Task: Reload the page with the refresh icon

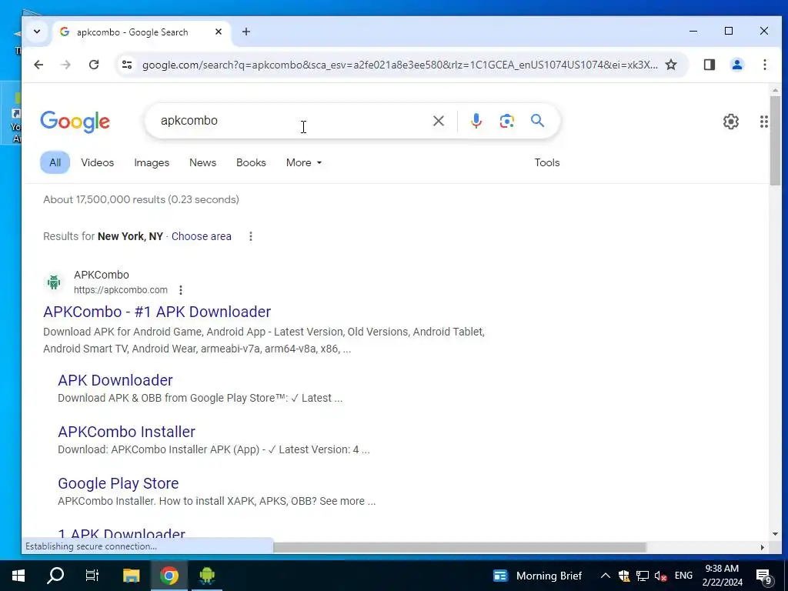Action: click(93, 65)
